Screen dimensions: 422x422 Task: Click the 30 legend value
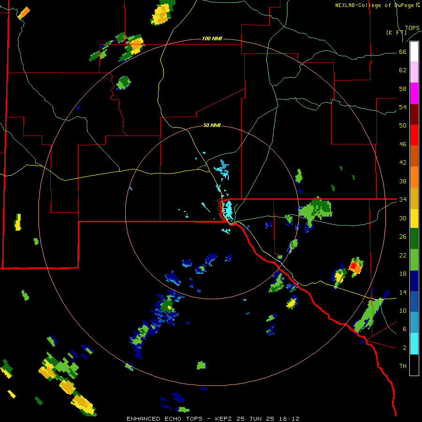coord(403,218)
